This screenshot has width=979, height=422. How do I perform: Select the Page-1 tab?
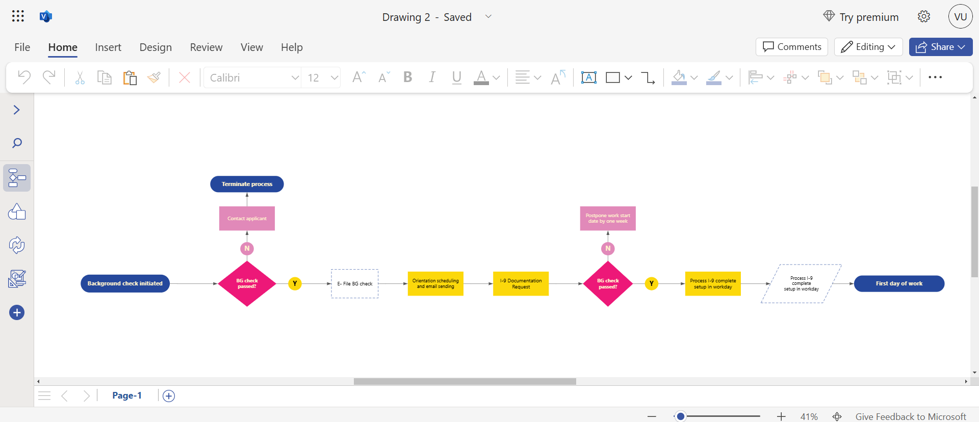pyautogui.click(x=127, y=395)
